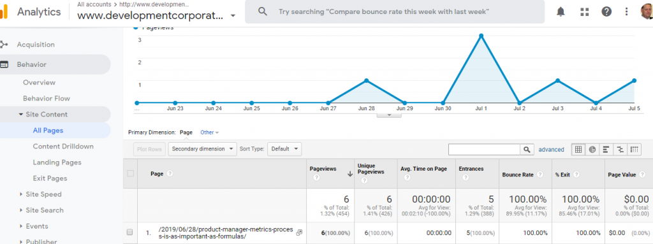Click help icon beside % Exit
The height and width of the screenshot is (244, 653).
[576, 175]
